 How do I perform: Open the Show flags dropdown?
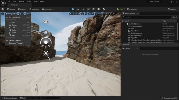(x=28, y=14)
